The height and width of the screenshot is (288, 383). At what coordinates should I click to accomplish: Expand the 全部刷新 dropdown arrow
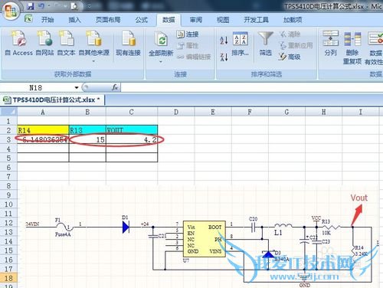point(161,61)
